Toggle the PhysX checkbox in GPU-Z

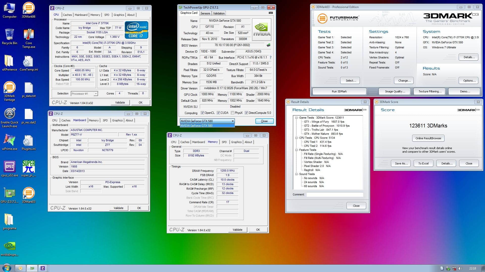(232, 113)
